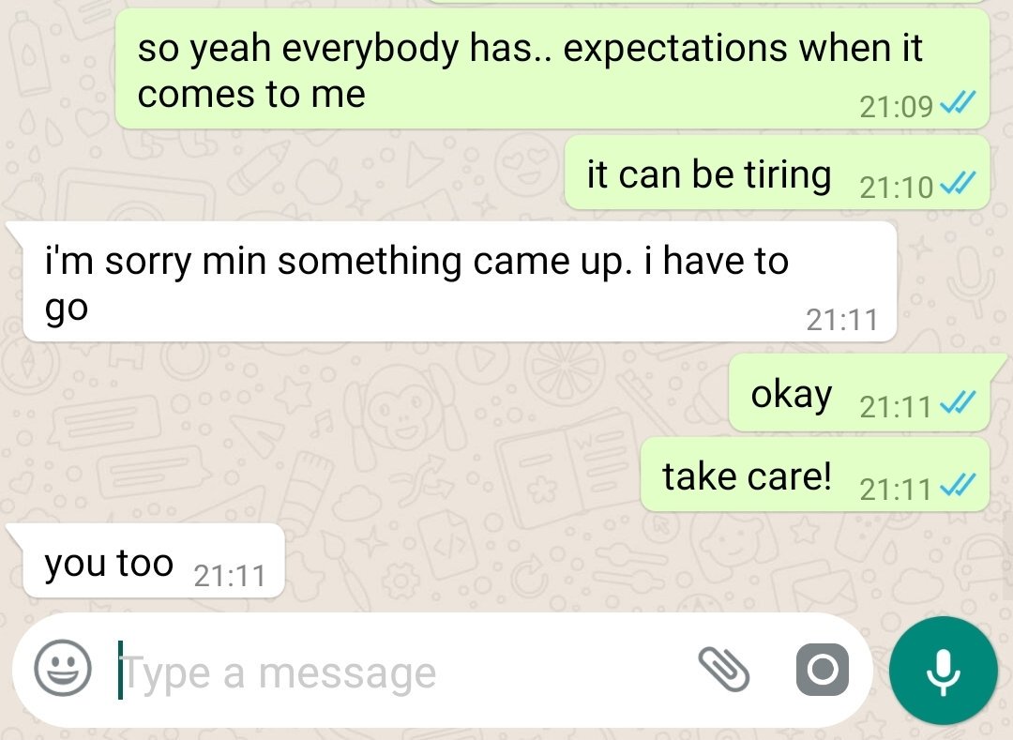Tap the 21:10 timestamp
The width and height of the screenshot is (1013, 740).
[x=896, y=188]
